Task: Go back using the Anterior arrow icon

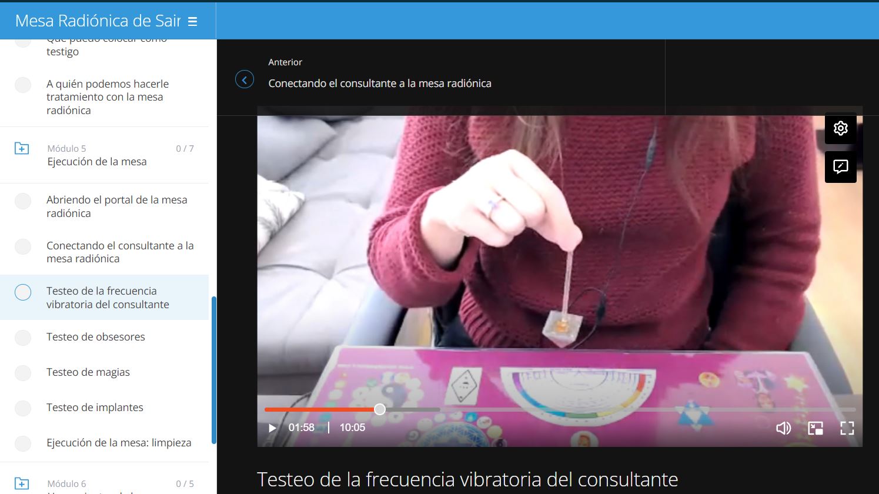Action: [x=245, y=79]
